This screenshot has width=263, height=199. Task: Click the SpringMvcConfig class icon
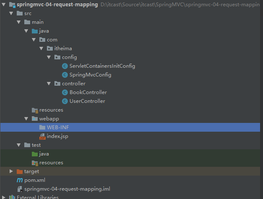click(x=64, y=75)
